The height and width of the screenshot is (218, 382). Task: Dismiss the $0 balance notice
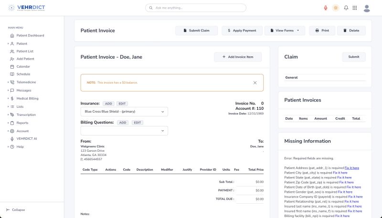click(255, 83)
